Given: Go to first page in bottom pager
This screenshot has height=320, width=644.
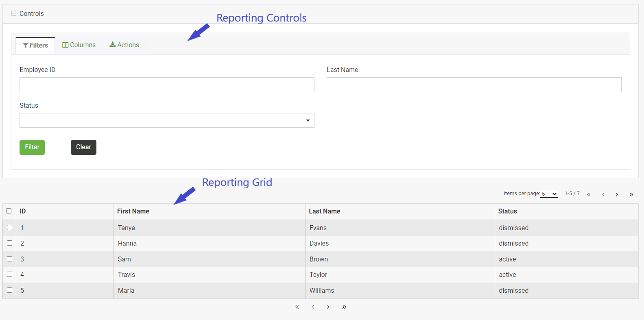Looking at the screenshot, I should (297, 307).
